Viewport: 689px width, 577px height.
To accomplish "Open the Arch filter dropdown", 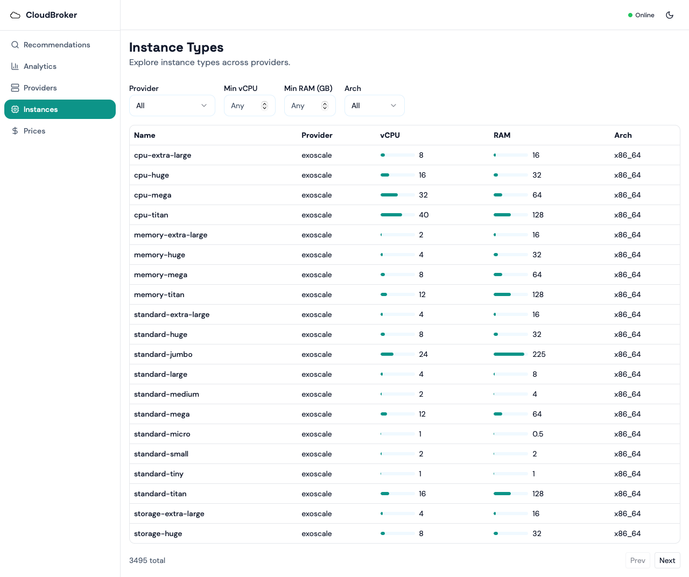I will pyautogui.click(x=374, y=105).
